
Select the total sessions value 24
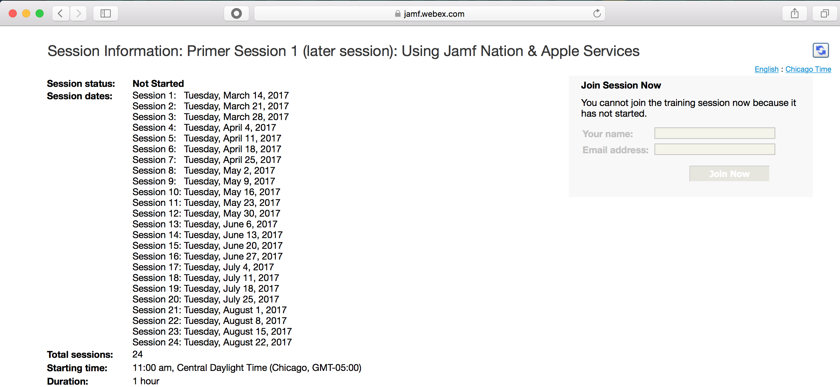point(138,354)
